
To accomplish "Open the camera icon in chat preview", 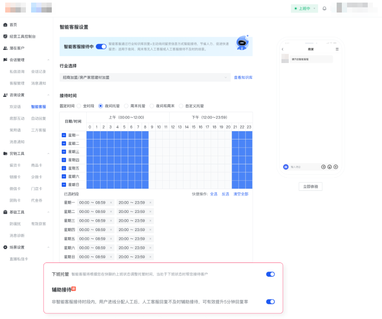I will [x=286, y=167].
